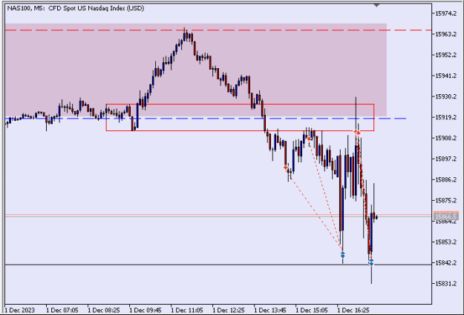
Task: Click the 15875.2 price scale label
Action: [x=445, y=200]
